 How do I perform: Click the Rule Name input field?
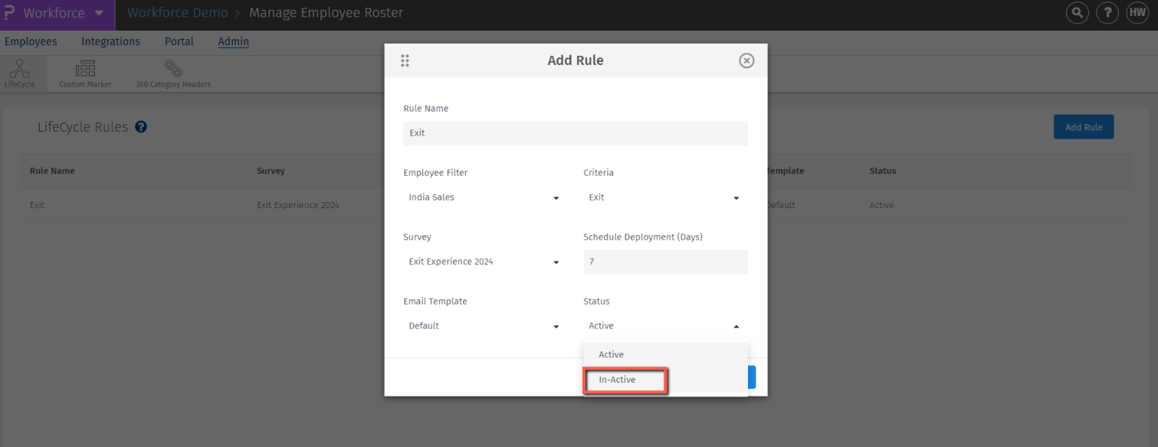[x=575, y=133]
